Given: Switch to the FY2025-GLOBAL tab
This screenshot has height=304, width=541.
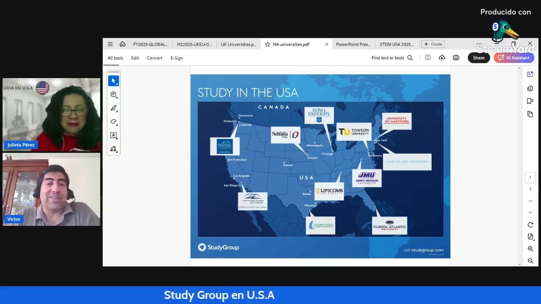Looking at the screenshot, I should 150,44.
